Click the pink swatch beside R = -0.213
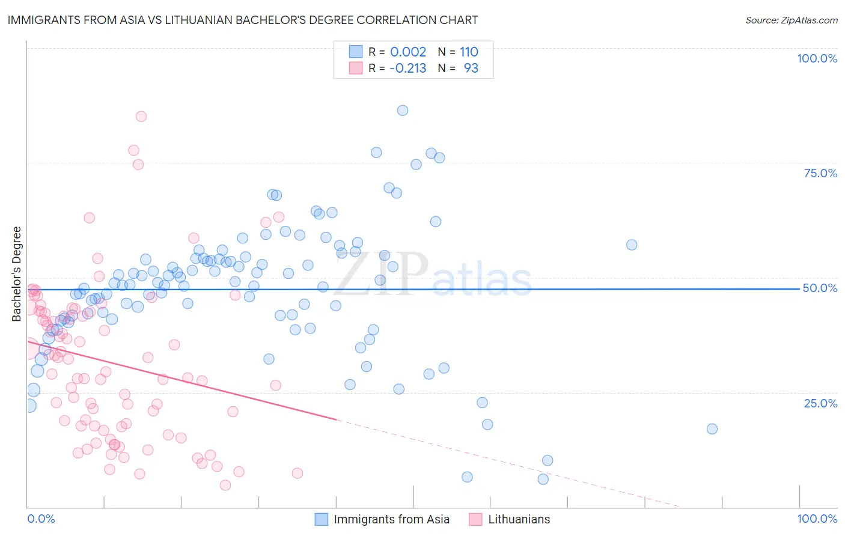The image size is (845, 536). (356, 68)
